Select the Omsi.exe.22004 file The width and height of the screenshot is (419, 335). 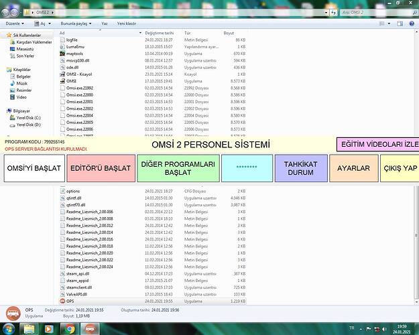80,116
